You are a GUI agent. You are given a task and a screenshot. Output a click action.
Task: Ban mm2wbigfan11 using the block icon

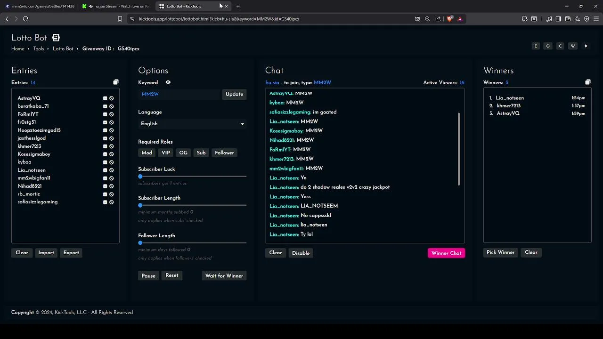(112, 178)
